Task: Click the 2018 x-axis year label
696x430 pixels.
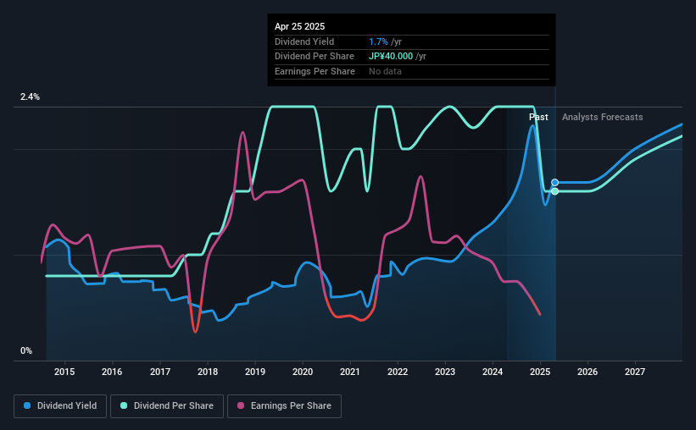Action: [208, 372]
